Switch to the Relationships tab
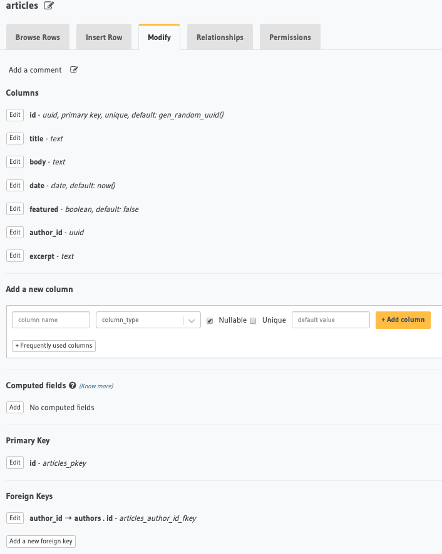The image size is (442, 554). [220, 37]
